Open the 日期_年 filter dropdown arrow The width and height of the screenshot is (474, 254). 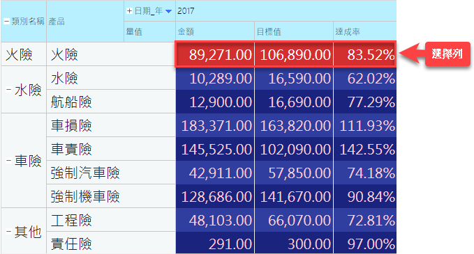coord(169,11)
